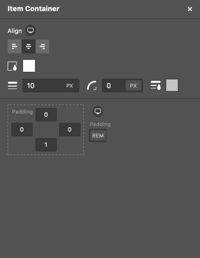Edit the bottom padding value showing 1
This screenshot has width=200, height=258.
tap(46, 145)
